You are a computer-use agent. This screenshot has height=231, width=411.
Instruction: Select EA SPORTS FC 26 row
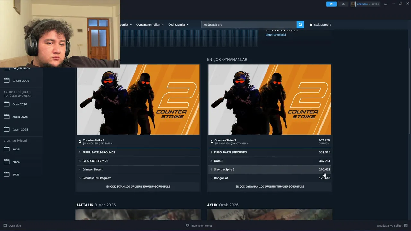(x=138, y=161)
